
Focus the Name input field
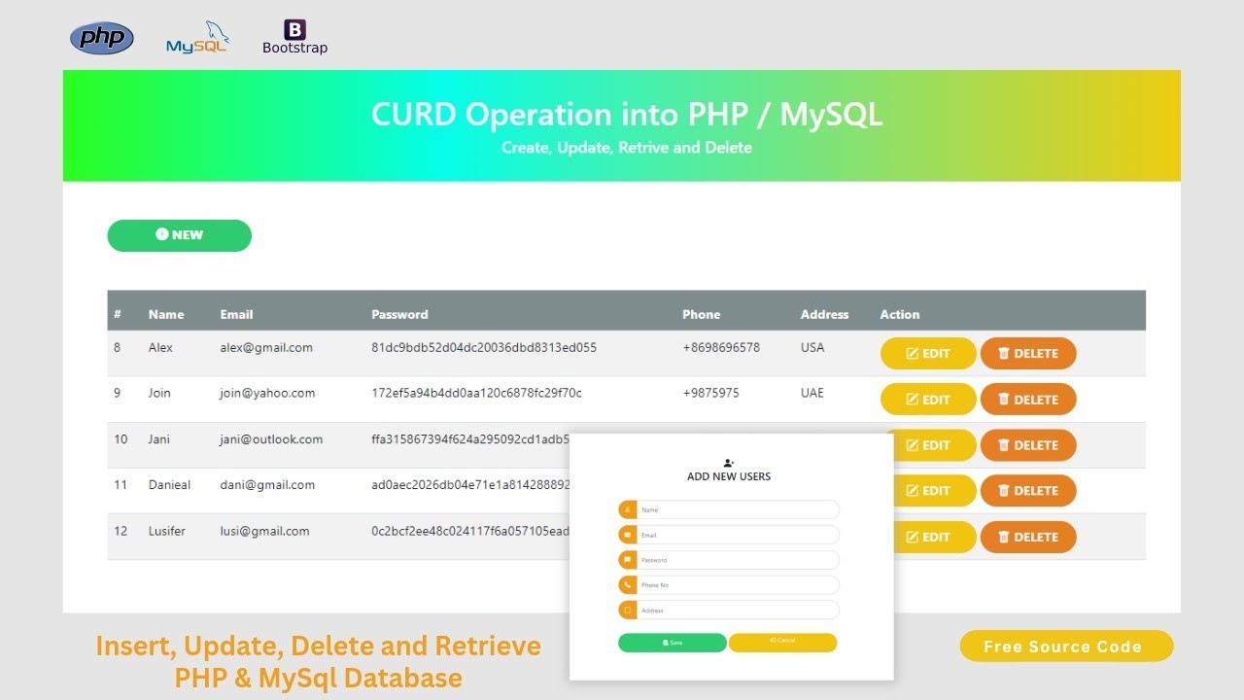point(738,509)
